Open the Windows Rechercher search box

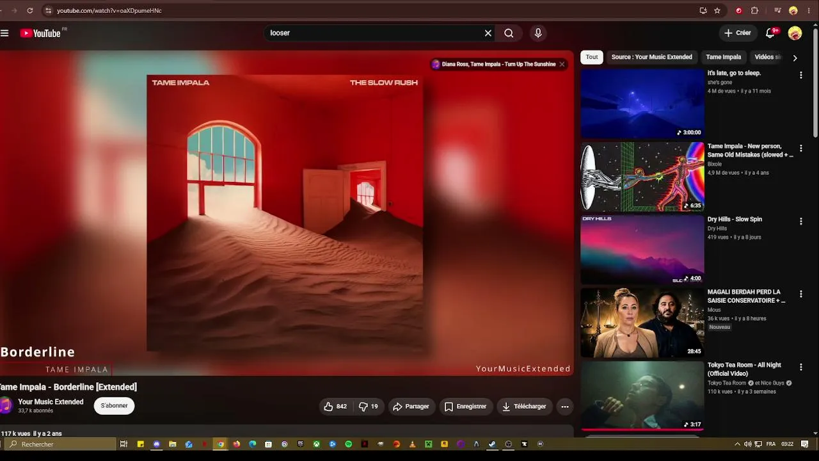coord(61,444)
